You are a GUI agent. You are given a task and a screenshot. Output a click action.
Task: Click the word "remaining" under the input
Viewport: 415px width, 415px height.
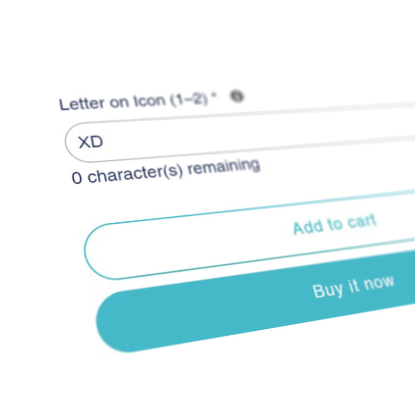coord(223,167)
